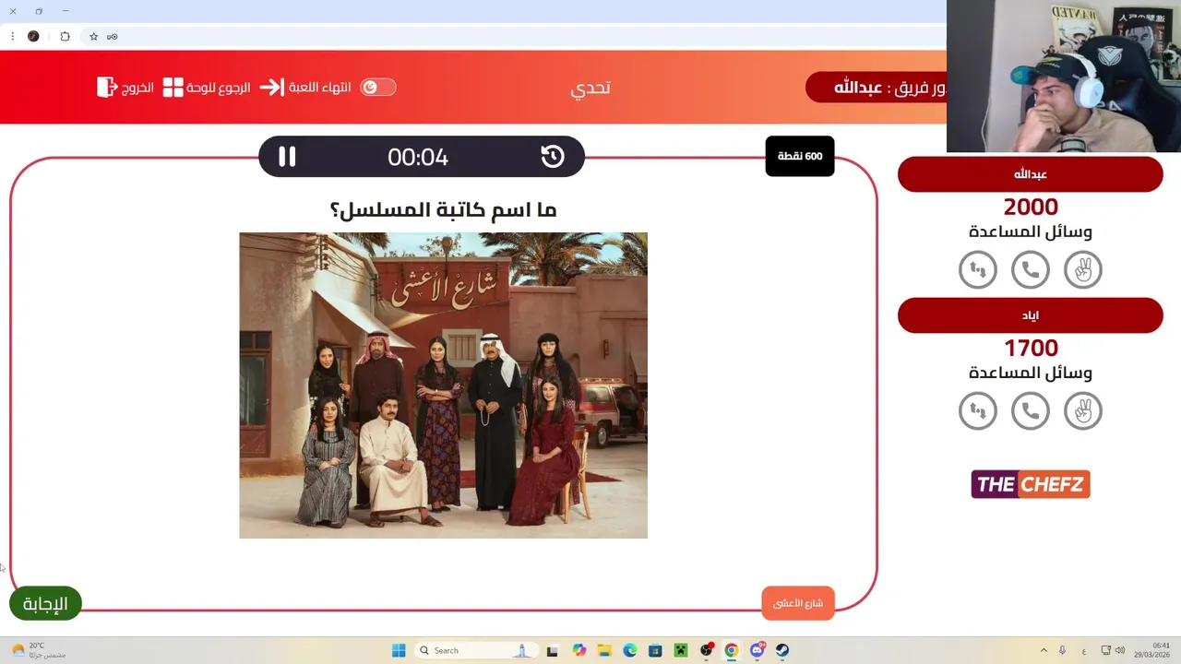
Task: Click الخروج to exit the game
Action: click(125, 88)
